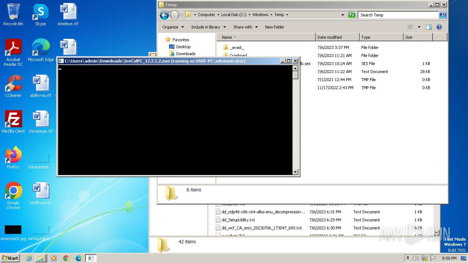The height and width of the screenshot is (263, 468).
Task: Select dd_wcf_CA_smci_20230706_173047_693.txt in the back window
Action: (x=261, y=228)
